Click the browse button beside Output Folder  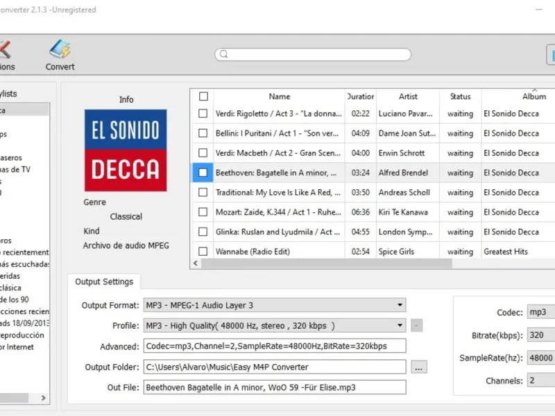(418, 367)
